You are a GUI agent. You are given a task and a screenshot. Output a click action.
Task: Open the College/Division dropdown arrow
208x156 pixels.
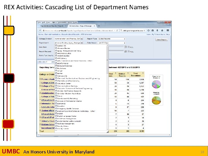pos(82,39)
